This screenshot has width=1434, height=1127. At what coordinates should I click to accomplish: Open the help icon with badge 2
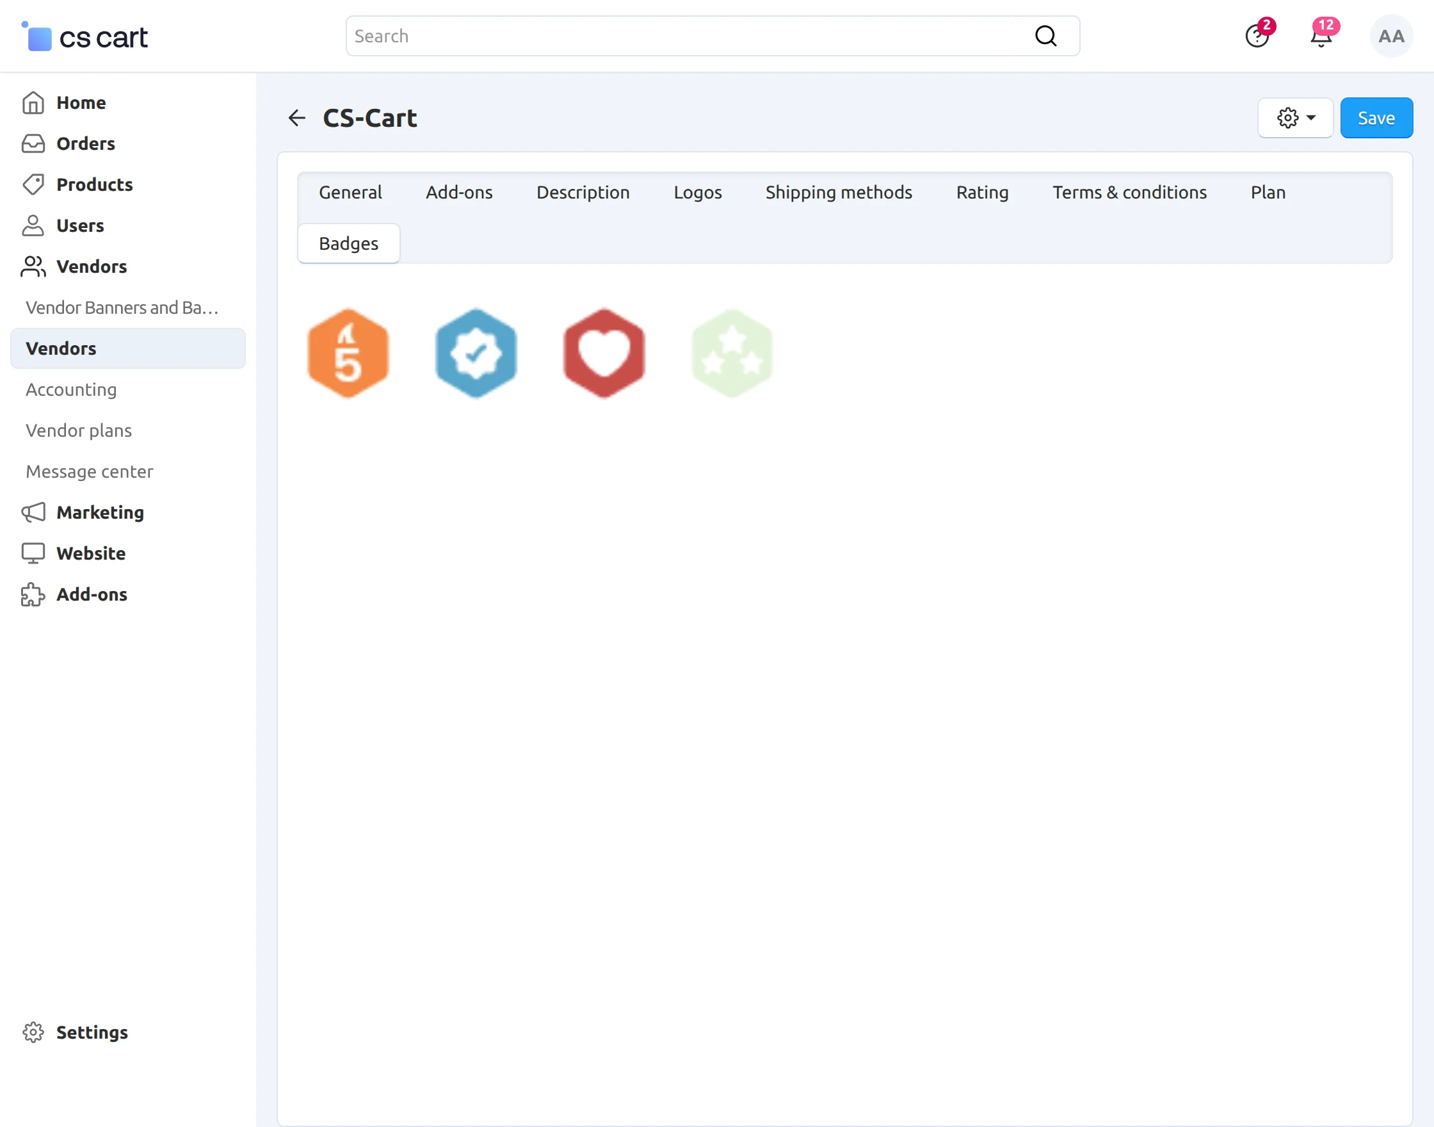1257,36
